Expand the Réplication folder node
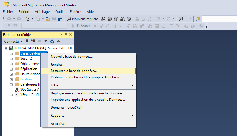The image size is (237, 136). 11,69
